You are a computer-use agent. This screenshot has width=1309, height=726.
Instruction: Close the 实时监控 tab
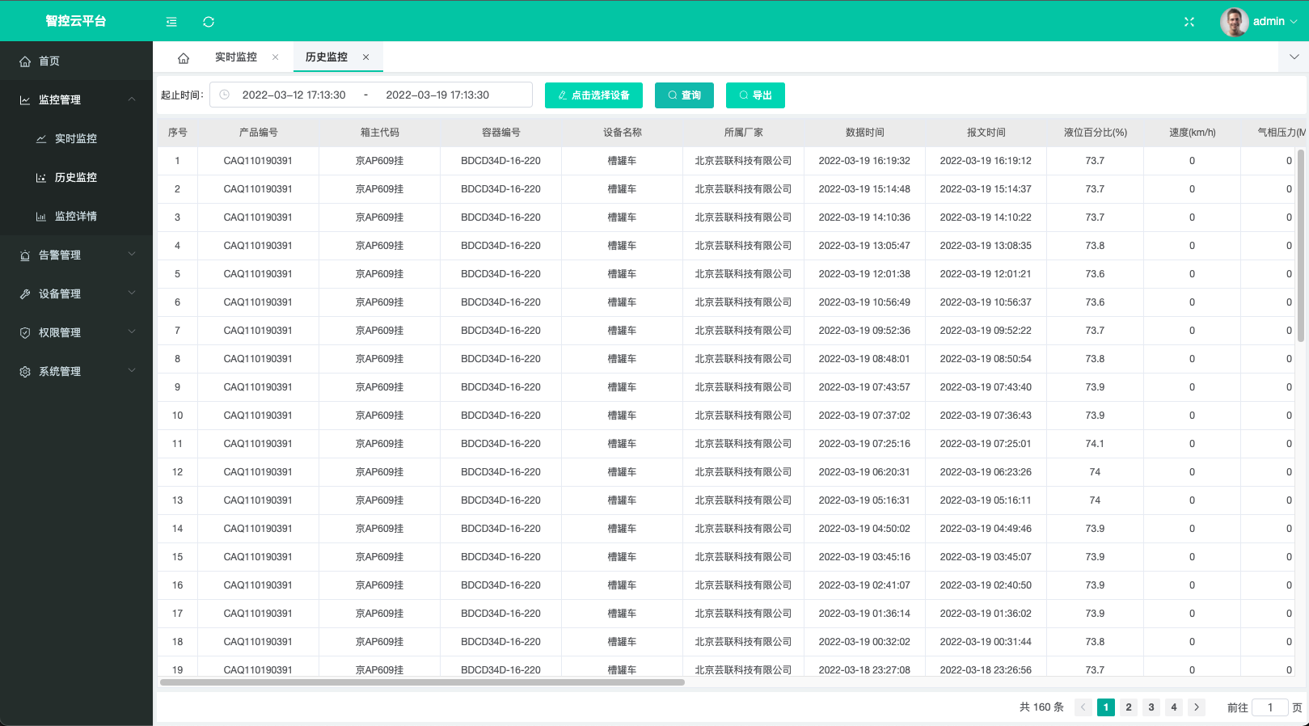tap(276, 57)
